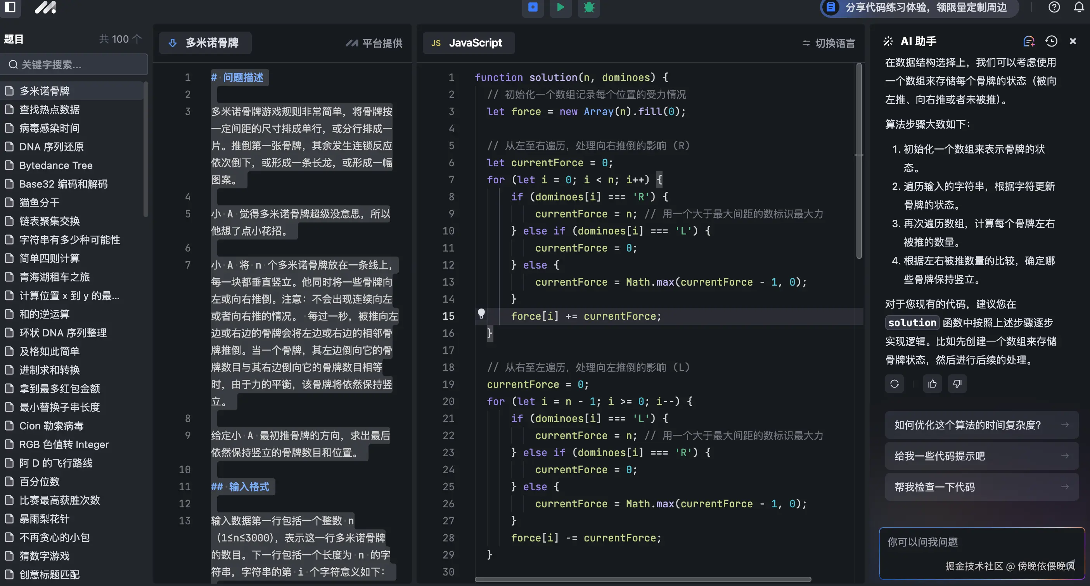This screenshot has width=1090, height=586.
Task: Click the green bug debug icon
Action: pyautogui.click(x=588, y=7)
